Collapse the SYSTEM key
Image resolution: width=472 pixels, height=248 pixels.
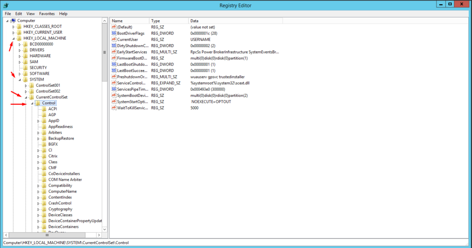click(19, 80)
